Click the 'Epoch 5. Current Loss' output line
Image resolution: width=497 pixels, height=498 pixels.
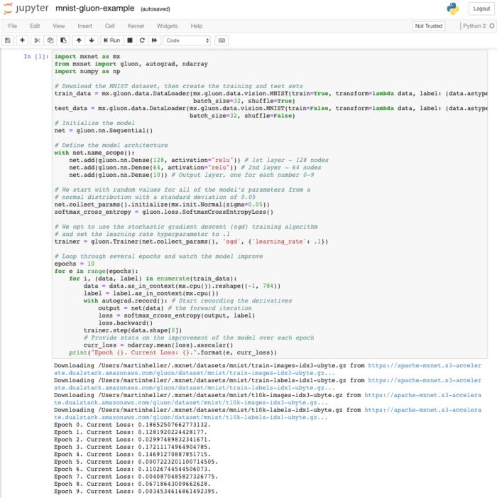coord(136,462)
